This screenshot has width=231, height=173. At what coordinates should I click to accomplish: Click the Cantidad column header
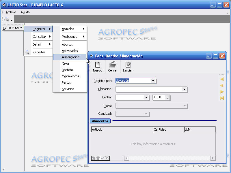pos(169,129)
